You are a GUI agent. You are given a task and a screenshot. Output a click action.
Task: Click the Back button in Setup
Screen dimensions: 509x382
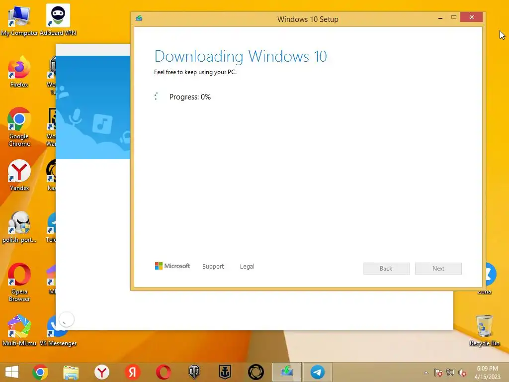[x=386, y=268]
